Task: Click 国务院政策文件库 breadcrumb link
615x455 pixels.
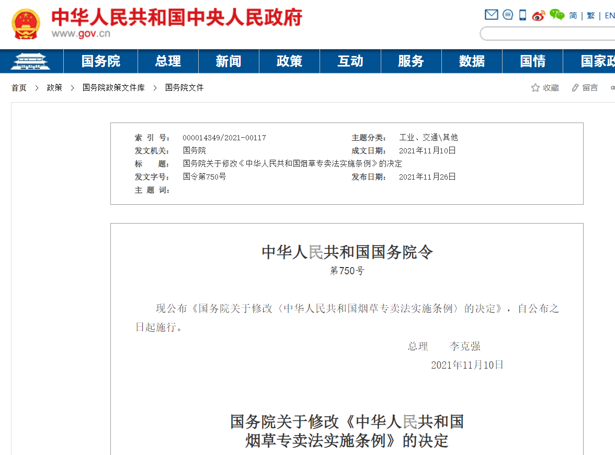Action: [113, 88]
